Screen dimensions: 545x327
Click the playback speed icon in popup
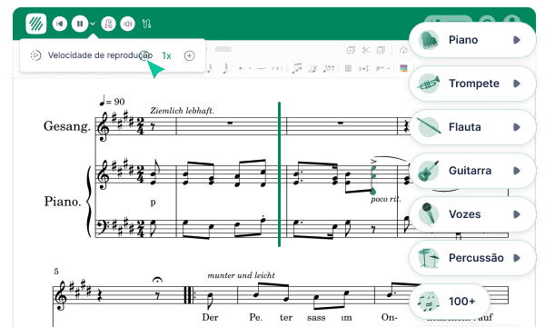pos(35,55)
